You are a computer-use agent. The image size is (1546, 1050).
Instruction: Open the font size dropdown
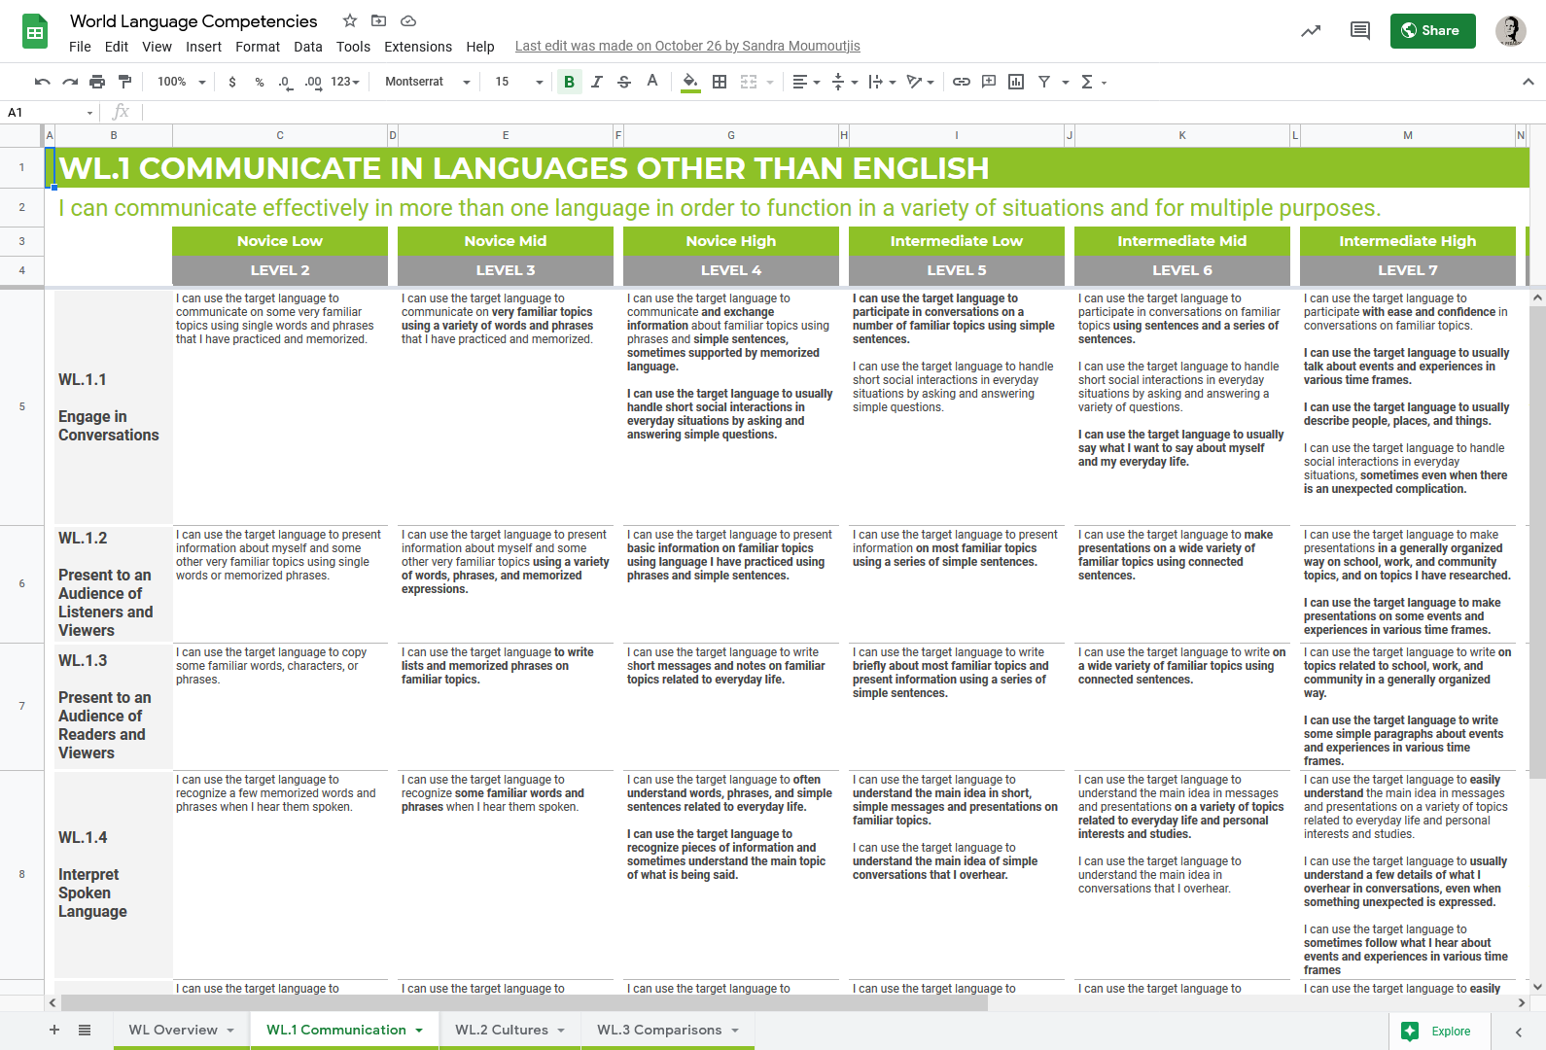pyautogui.click(x=518, y=82)
